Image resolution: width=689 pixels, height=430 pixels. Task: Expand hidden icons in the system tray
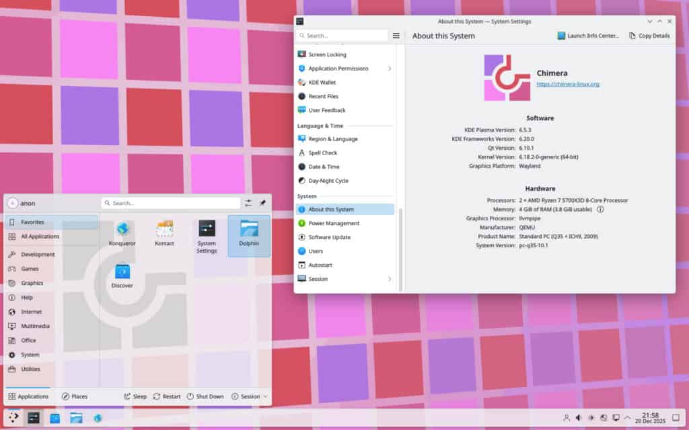[x=627, y=417]
